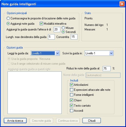
Task: Open the Leggi la guida da dropdown
Action: [45, 53]
